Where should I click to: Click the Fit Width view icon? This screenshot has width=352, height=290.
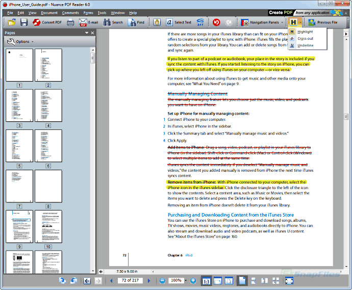[x=217, y=281]
